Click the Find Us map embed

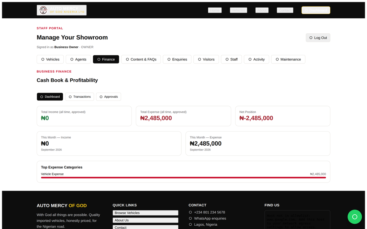click(x=297, y=220)
